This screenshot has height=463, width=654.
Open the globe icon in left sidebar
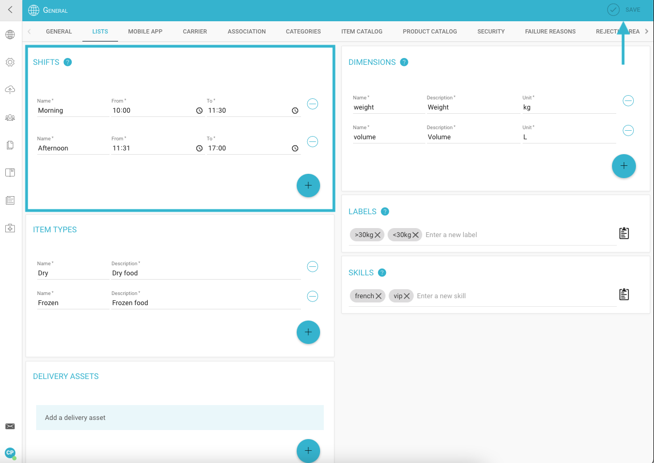click(10, 35)
